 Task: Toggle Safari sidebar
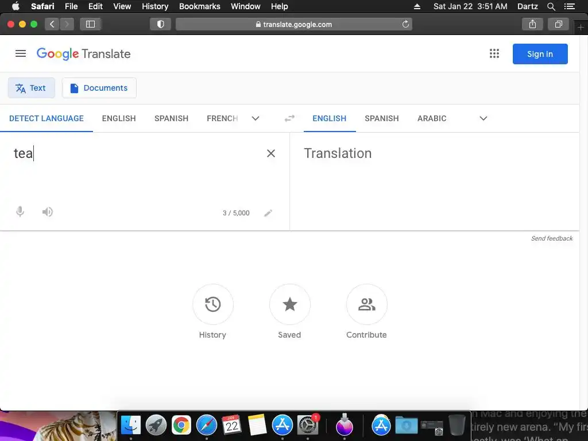pos(90,24)
